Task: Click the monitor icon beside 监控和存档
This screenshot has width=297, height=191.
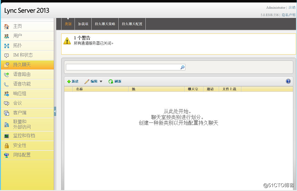Action: 7,136
